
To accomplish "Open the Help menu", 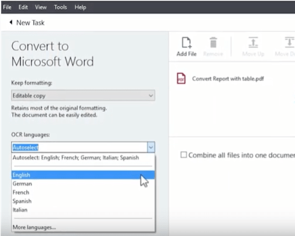I will tap(81, 7).
